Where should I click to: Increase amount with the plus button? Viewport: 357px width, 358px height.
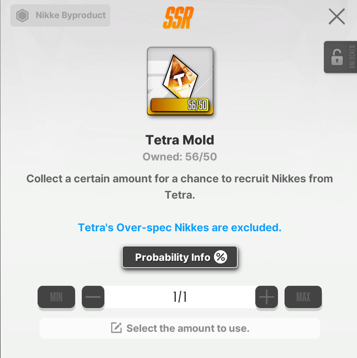[267, 297]
